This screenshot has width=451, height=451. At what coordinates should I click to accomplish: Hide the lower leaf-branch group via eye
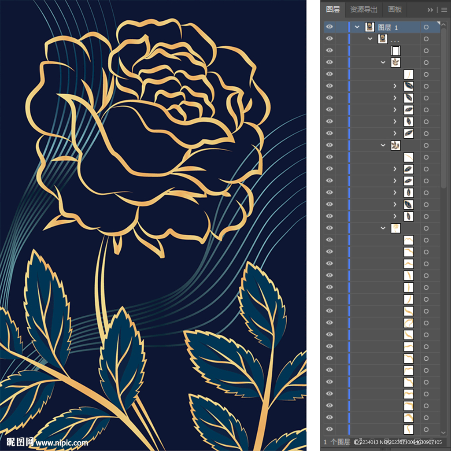pyautogui.click(x=329, y=145)
